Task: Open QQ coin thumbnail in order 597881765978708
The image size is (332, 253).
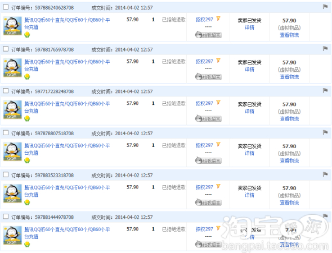Action: [12, 68]
